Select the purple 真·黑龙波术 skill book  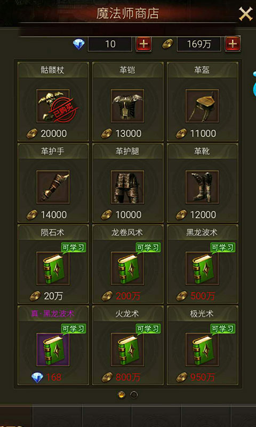(53, 350)
